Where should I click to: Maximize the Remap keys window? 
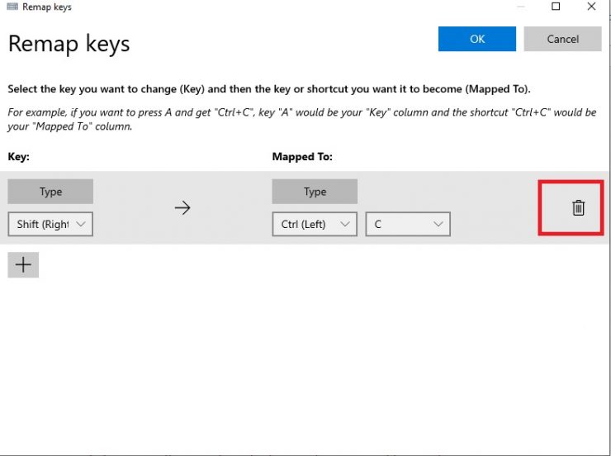pos(556,7)
